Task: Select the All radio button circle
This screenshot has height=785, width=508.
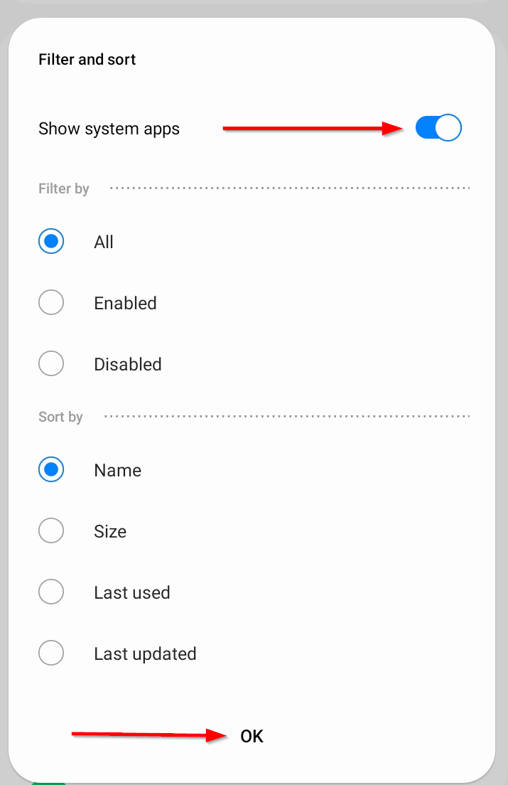Action: (51, 242)
